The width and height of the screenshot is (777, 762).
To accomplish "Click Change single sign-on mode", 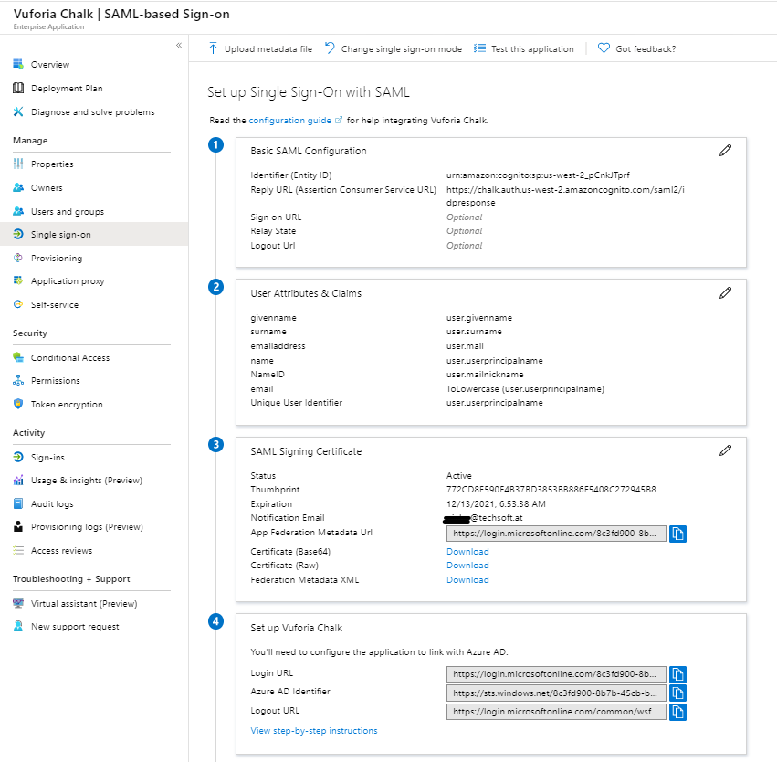I will [x=393, y=48].
